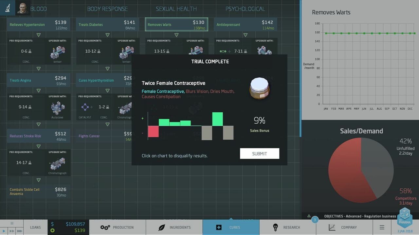Image resolution: width=419 pixels, height=235 pixels.
Task: Click the competitors red pie slice
Action: click(347, 171)
